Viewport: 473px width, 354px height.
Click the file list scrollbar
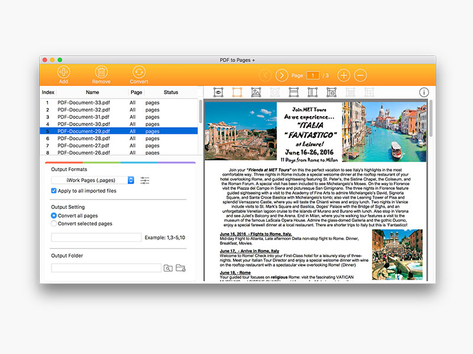pyautogui.click(x=200, y=112)
